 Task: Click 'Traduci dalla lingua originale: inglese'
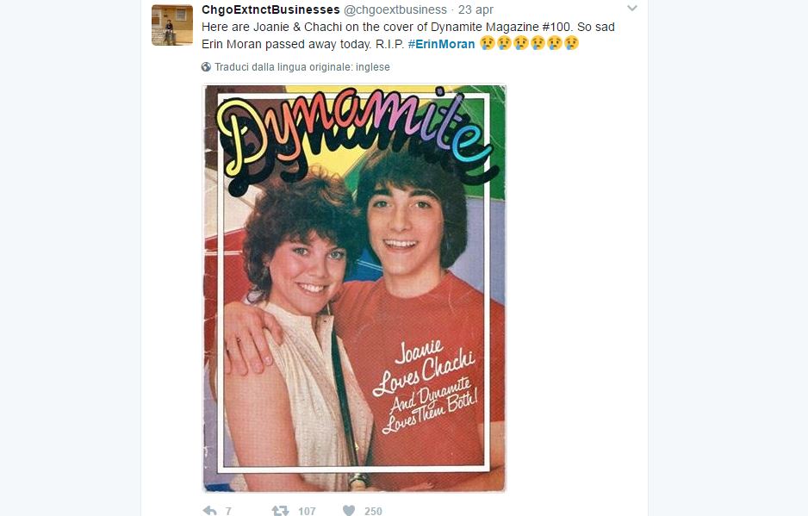pyautogui.click(x=302, y=67)
